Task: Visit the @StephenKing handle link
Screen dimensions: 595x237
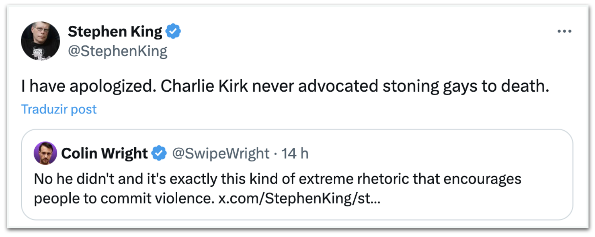Action: click(x=118, y=51)
